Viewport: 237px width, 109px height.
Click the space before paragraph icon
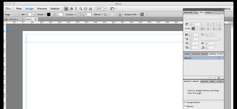186,48
